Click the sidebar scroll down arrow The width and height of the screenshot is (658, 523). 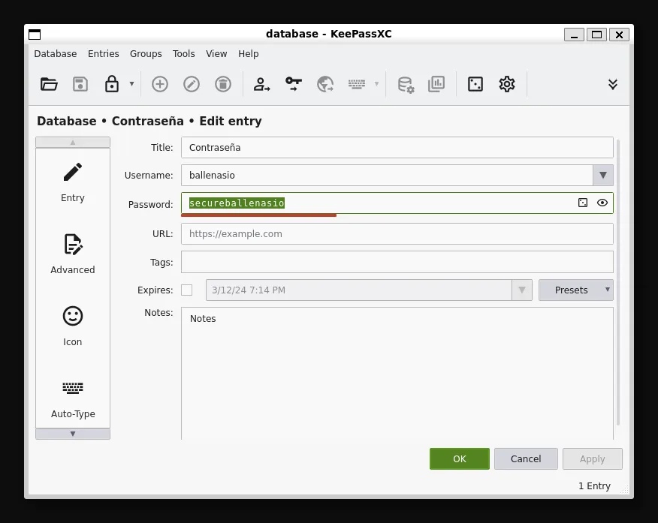[73, 434]
